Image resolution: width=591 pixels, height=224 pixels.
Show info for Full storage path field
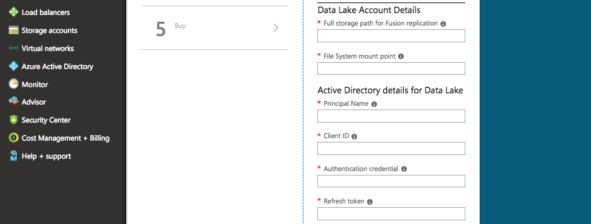(443, 24)
